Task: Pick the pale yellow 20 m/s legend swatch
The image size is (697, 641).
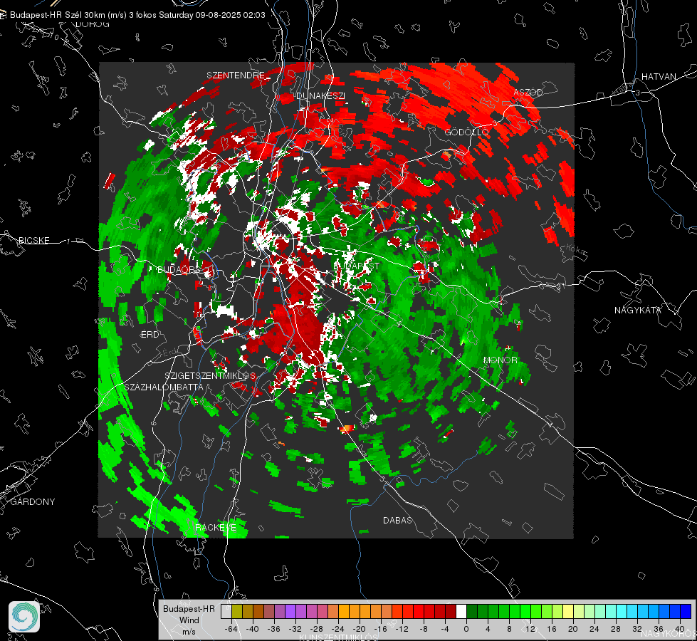Action: click(x=568, y=611)
